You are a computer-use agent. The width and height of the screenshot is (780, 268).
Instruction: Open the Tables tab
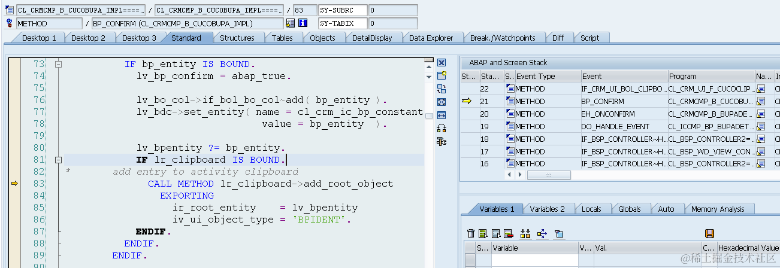282,38
